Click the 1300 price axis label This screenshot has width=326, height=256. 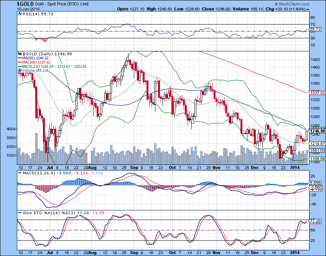(315, 108)
